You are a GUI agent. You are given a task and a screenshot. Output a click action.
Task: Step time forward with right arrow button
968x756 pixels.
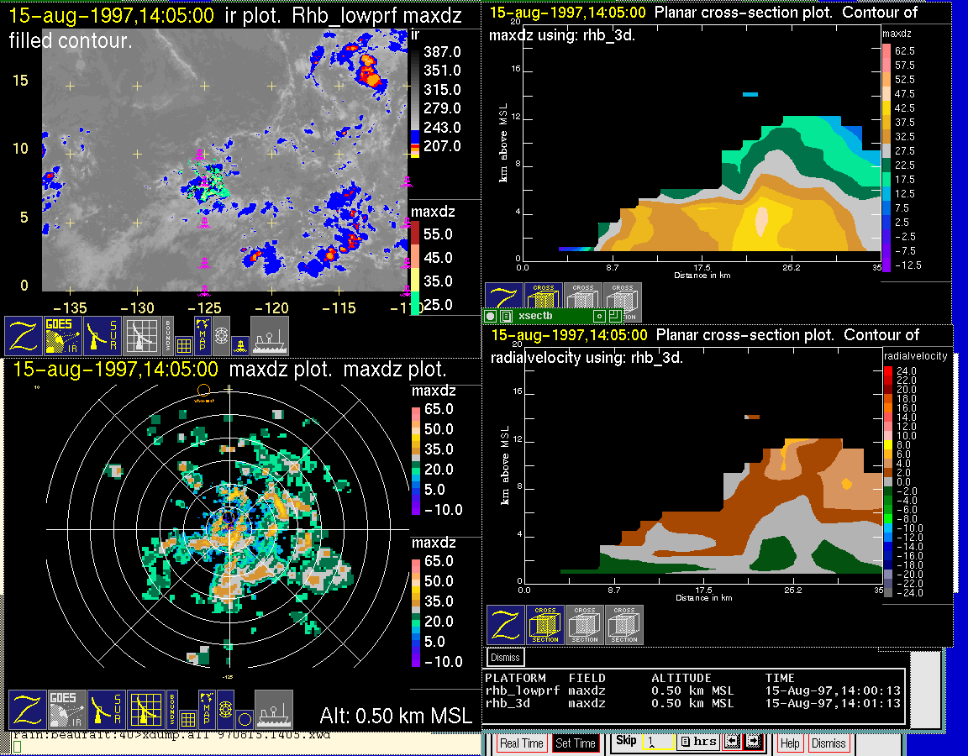752,743
